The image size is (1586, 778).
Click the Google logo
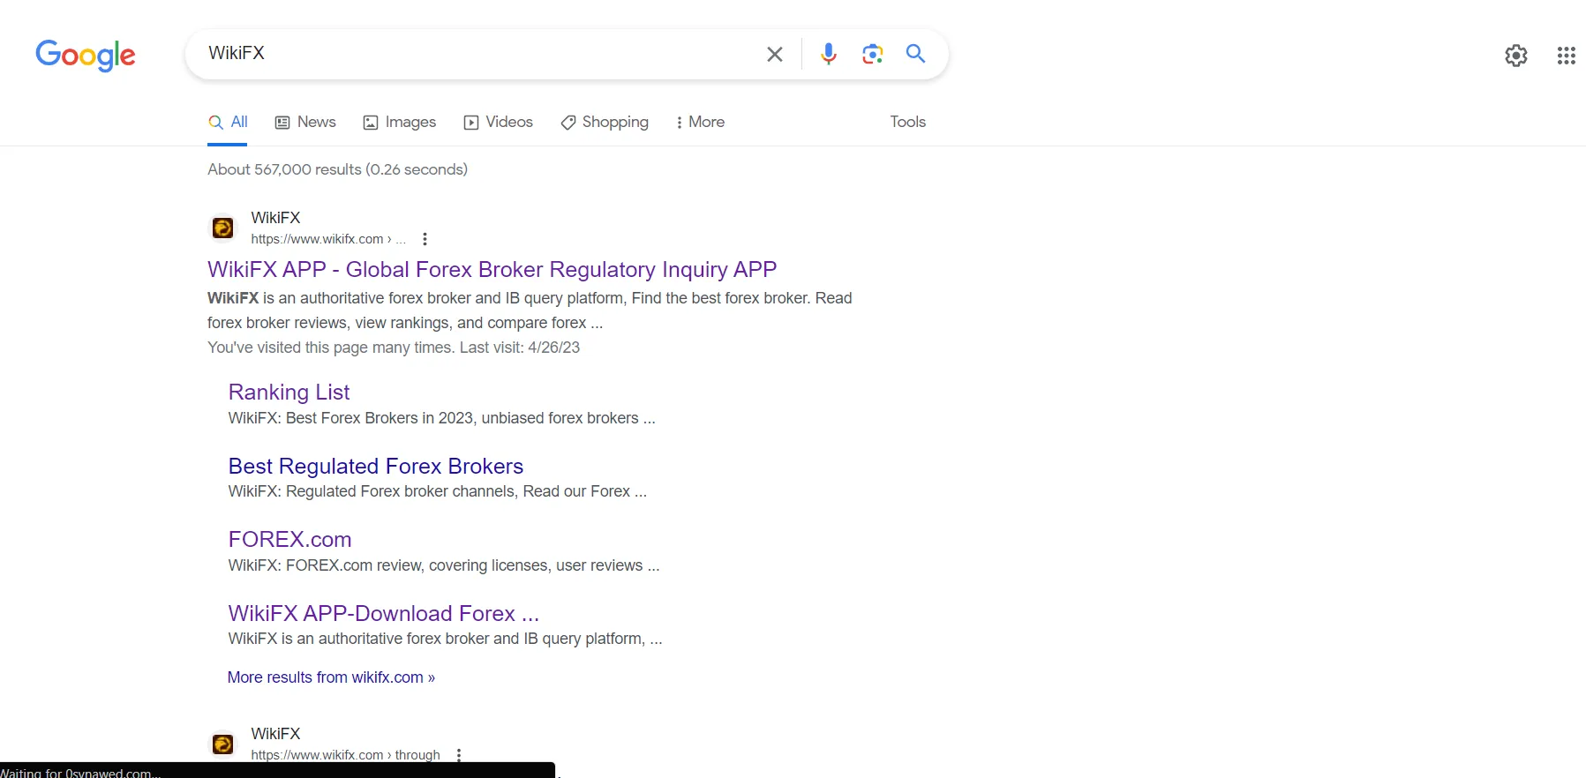pos(86,55)
